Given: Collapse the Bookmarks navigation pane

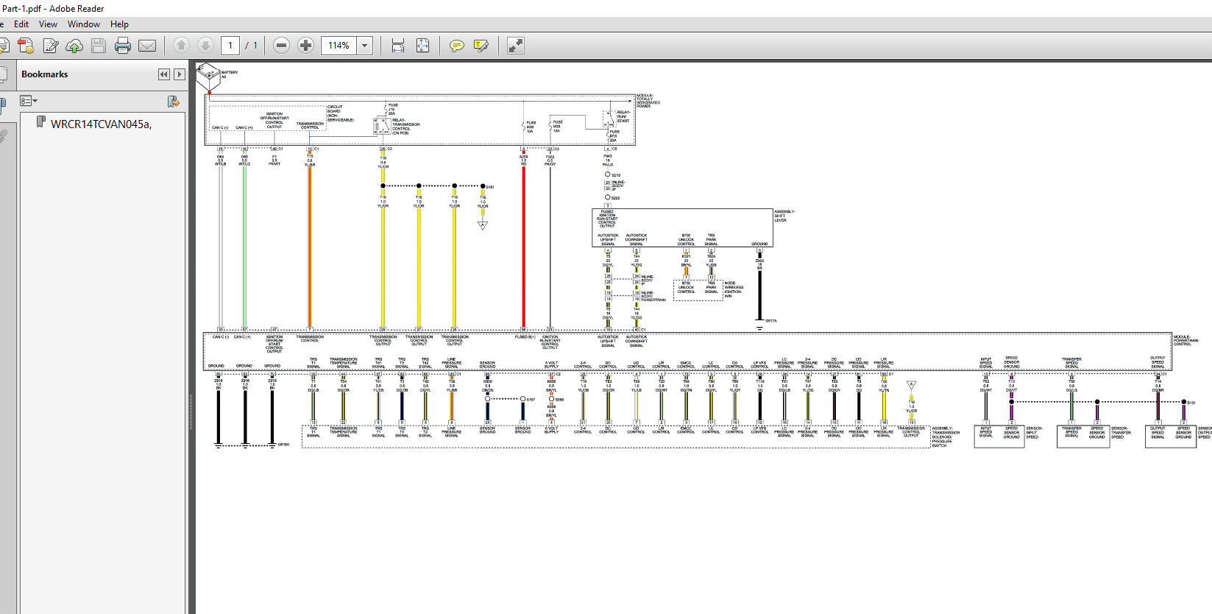Looking at the screenshot, I should pyautogui.click(x=164, y=74).
